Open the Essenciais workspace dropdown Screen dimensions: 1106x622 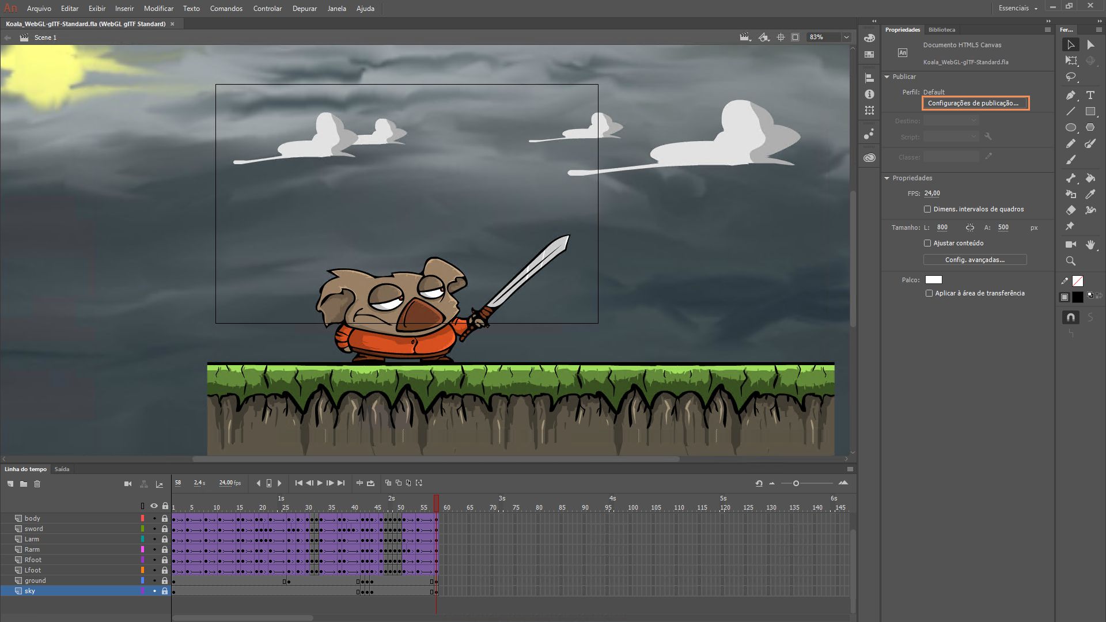(x=1018, y=8)
